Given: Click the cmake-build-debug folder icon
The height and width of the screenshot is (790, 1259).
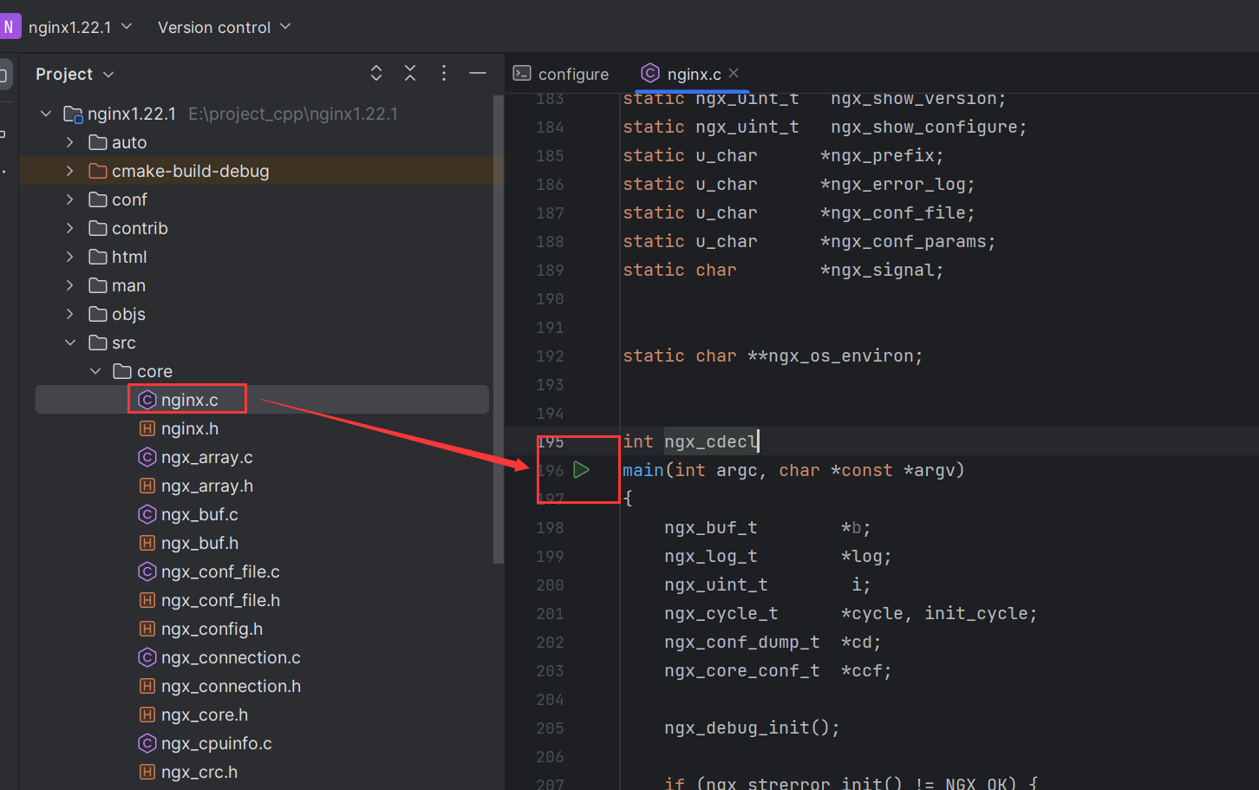Looking at the screenshot, I should [x=98, y=171].
